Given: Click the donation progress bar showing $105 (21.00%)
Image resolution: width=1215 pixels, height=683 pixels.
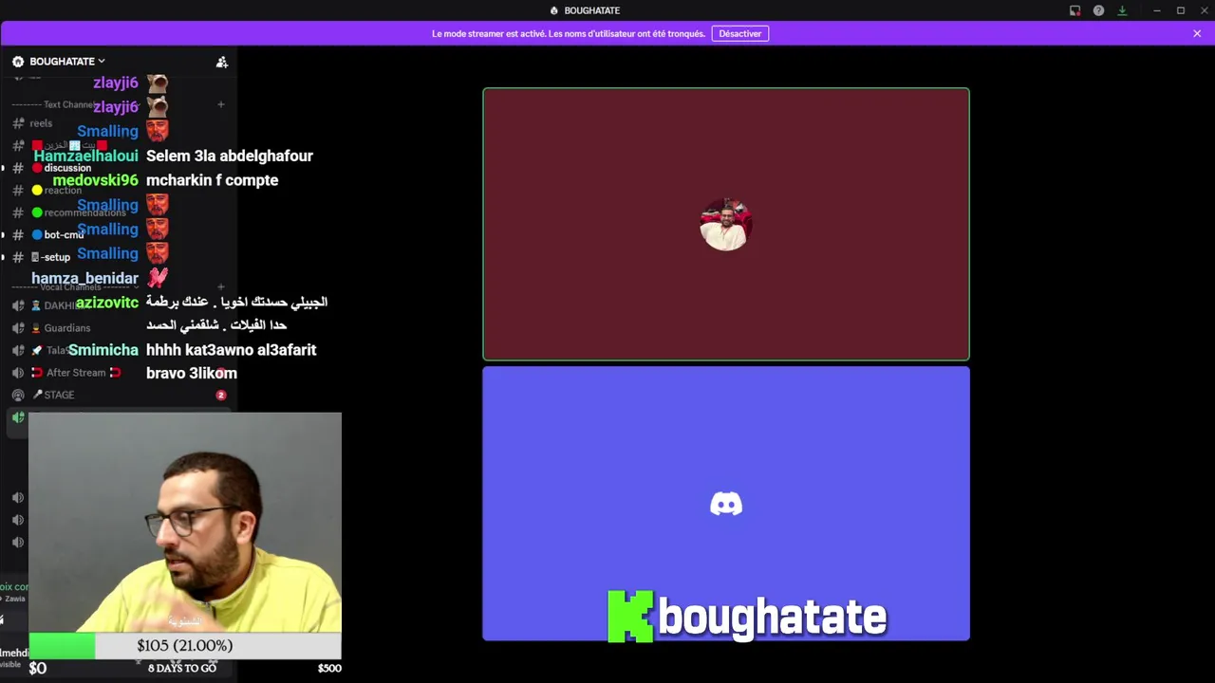Looking at the screenshot, I should pos(185,646).
